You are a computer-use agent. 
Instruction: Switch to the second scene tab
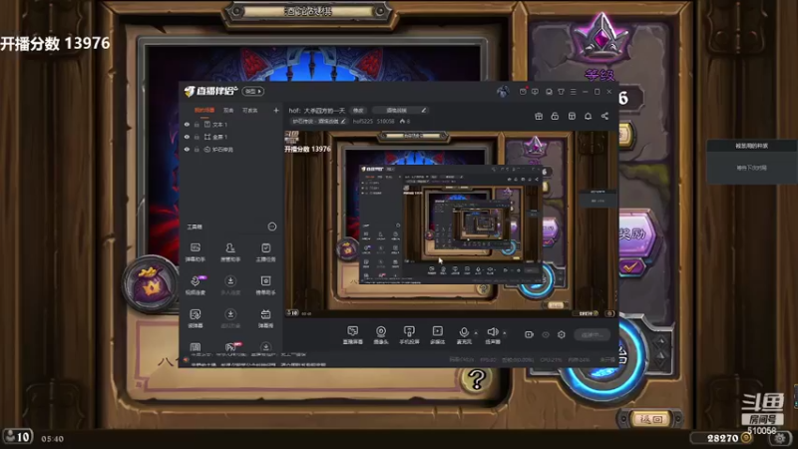pos(228,111)
